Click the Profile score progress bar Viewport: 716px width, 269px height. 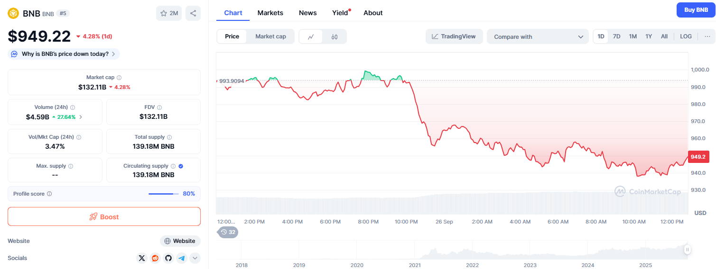tap(163, 194)
